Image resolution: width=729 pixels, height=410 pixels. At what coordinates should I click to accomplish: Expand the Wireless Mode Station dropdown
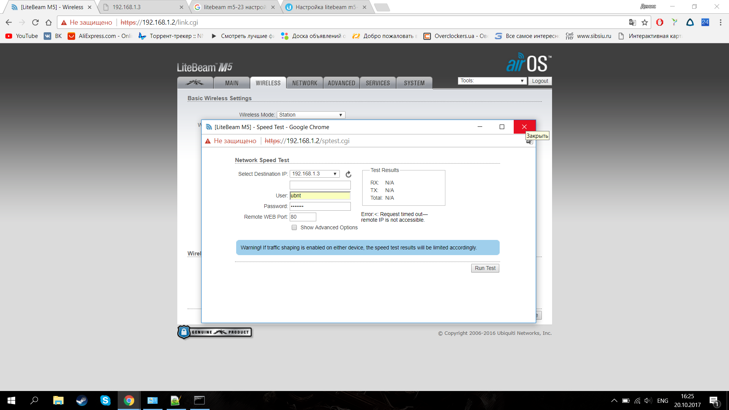pos(311,115)
